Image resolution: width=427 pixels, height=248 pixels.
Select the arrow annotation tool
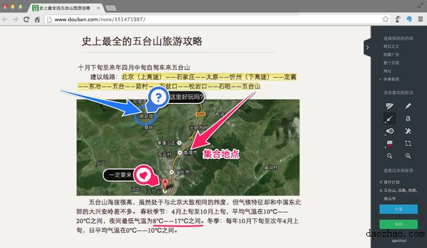click(x=390, y=119)
